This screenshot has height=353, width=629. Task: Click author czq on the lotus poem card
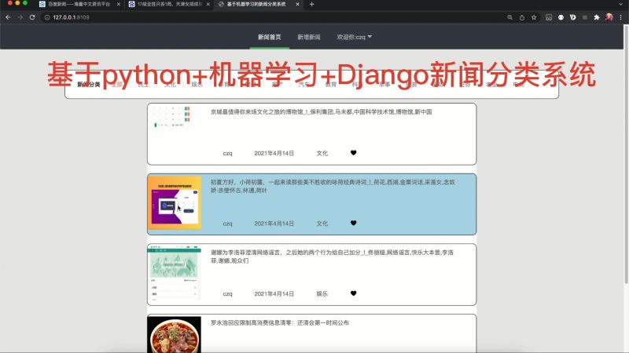tap(227, 224)
